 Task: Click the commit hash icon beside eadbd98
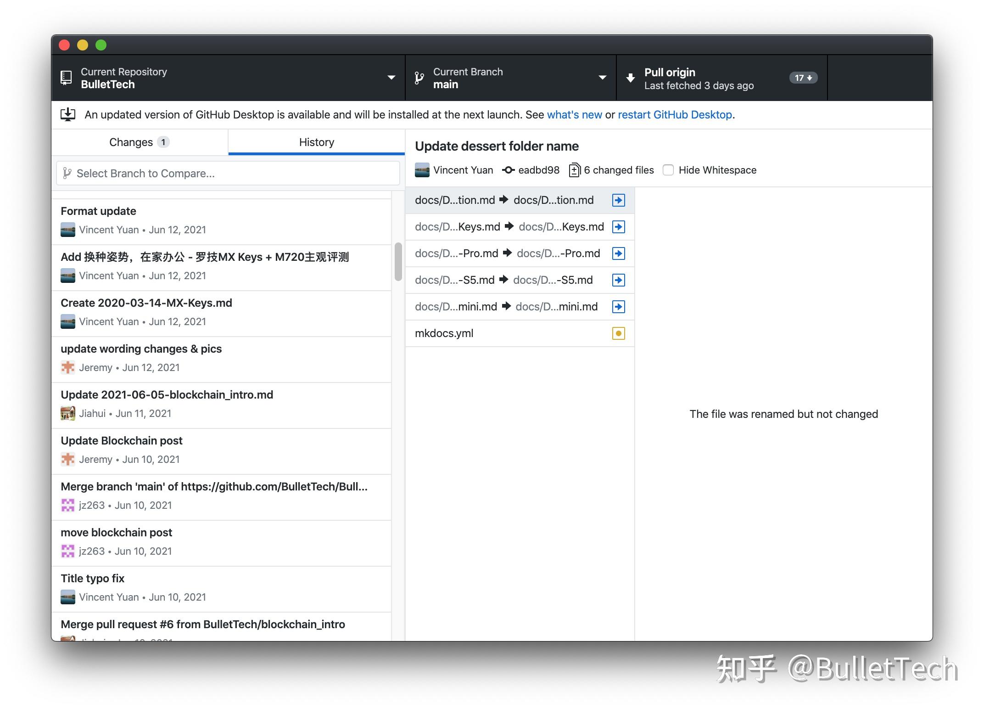pyautogui.click(x=509, y=170)
